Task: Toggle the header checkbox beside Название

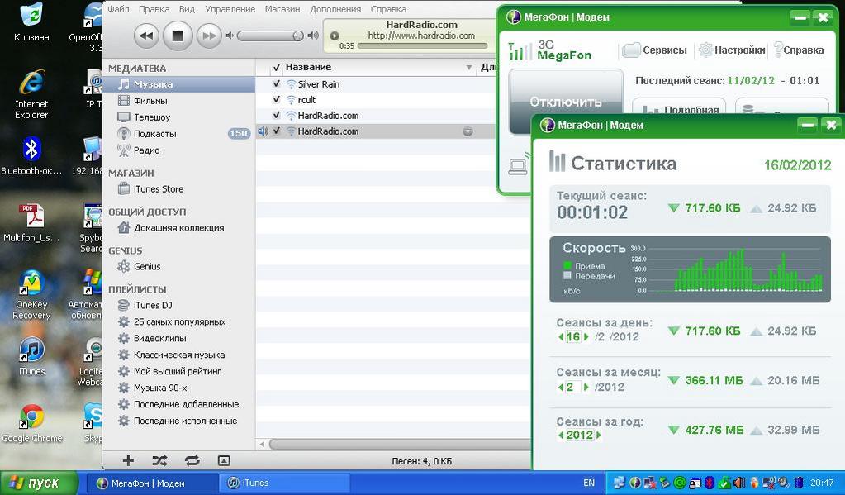Action: (x=277, y=68)
